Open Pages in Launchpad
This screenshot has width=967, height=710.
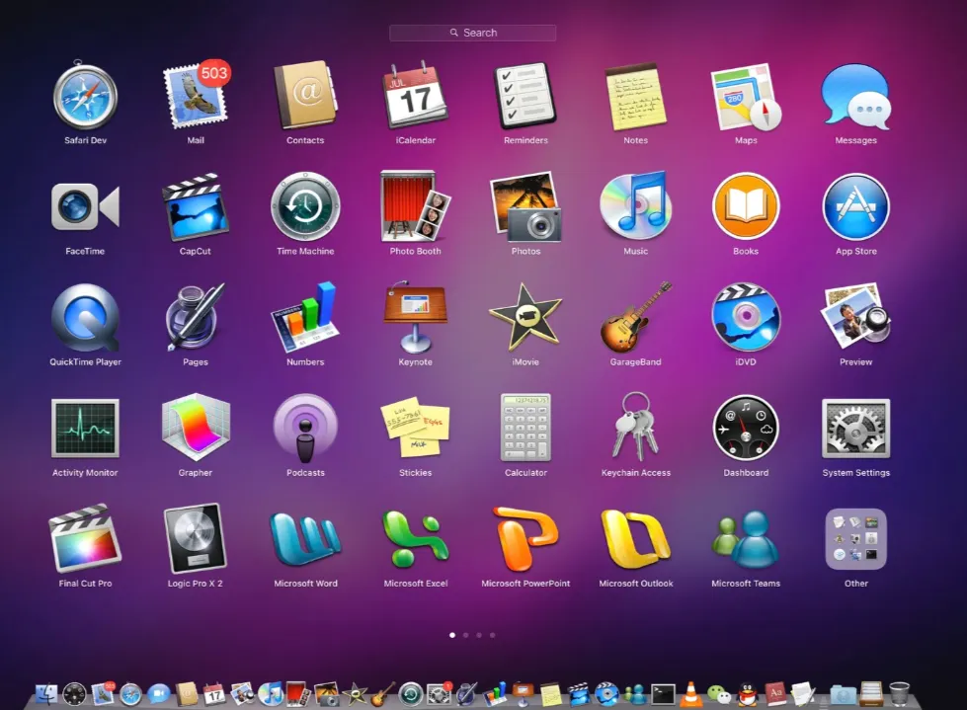[196, 318]
